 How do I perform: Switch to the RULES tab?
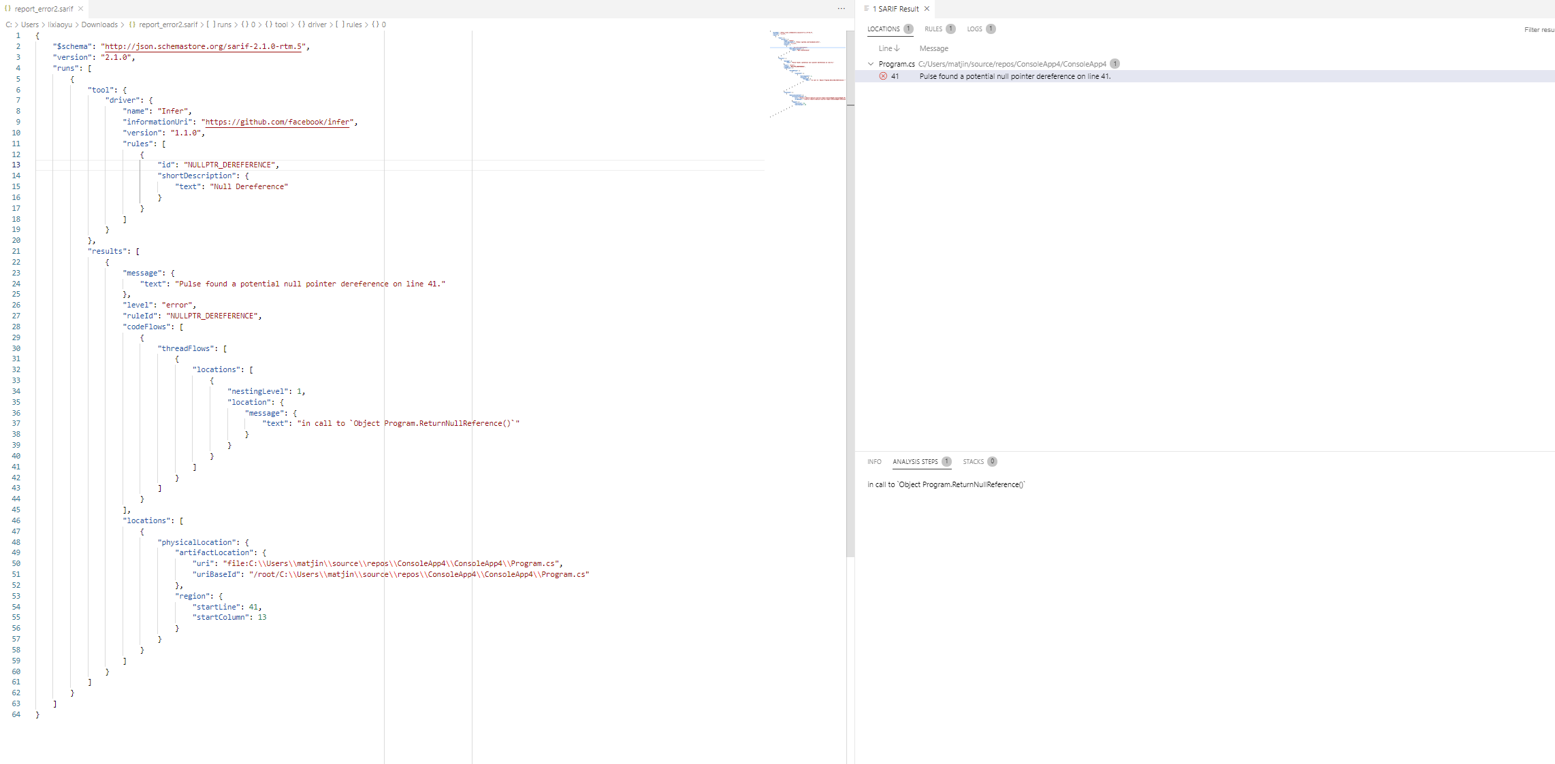pos(932,29)
